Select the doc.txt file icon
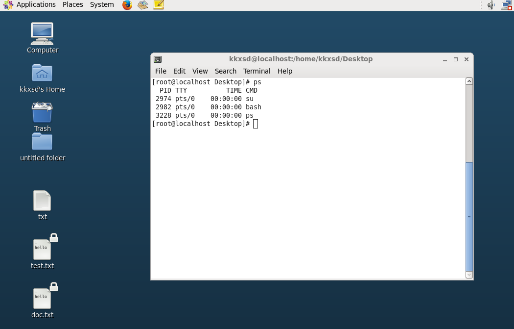 coord(42,299)
